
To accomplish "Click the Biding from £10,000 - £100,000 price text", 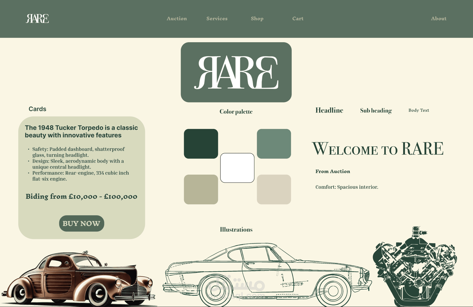I will 81,196.
